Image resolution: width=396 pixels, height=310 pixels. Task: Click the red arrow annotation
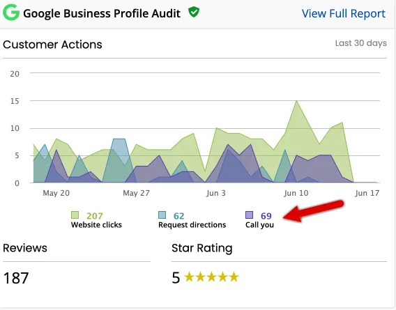[x=314, y=211]
